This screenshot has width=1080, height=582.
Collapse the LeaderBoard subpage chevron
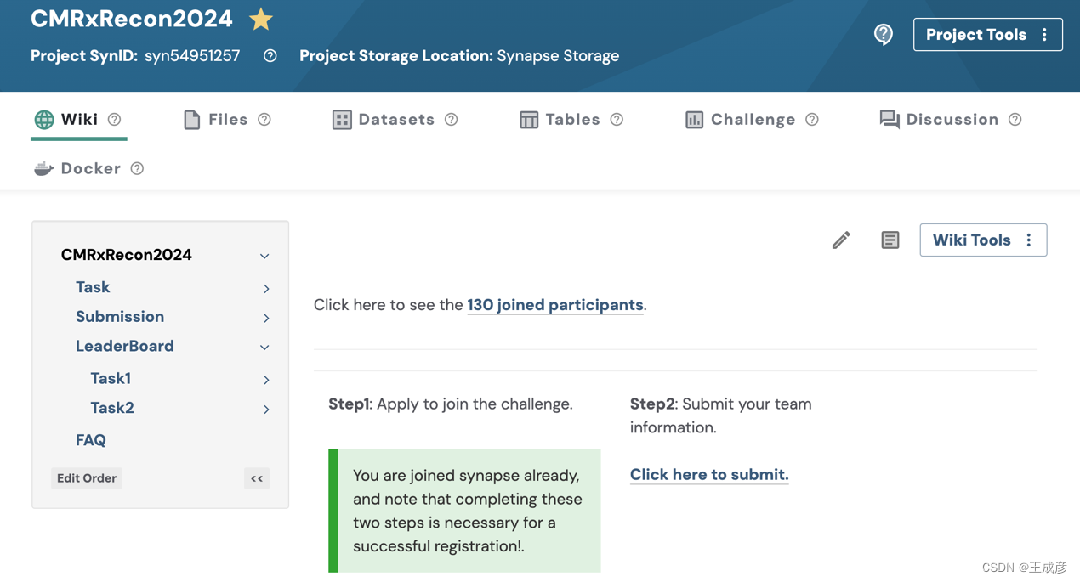click(x=264, y=348)
